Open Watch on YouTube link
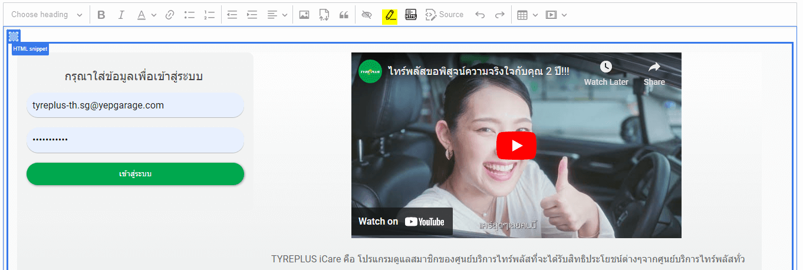Viewport: 803px width, 270px height. (402, 222)
